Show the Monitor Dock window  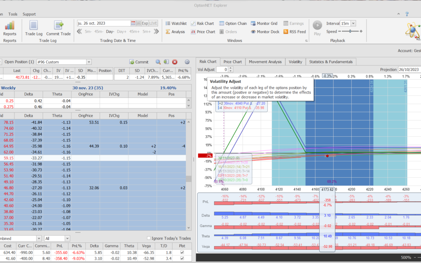click(x=265, y=32)
